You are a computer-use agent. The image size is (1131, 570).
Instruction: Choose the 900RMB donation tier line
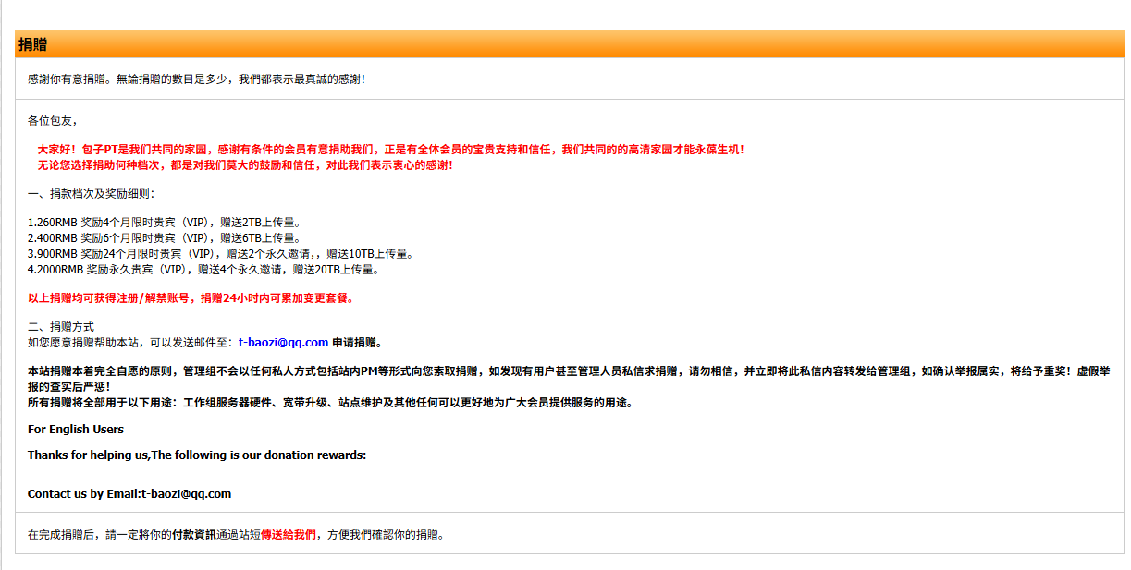click(220, 254)
